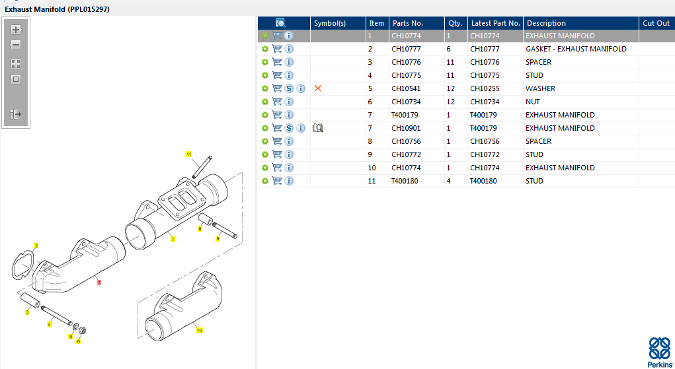
Task: Add CH10777 gasket to cart
Action: point(277,49)
